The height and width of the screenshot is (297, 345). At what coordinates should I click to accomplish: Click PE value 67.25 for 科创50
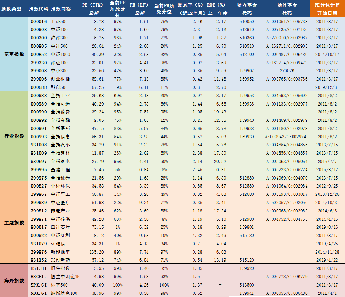tap(98, 87)
